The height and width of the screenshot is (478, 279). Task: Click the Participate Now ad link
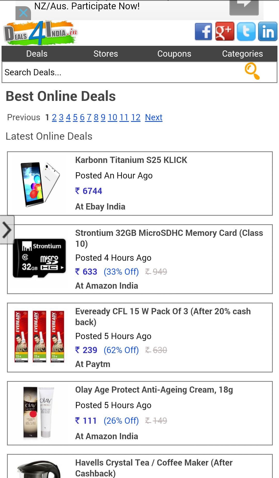tap(87, 6)
